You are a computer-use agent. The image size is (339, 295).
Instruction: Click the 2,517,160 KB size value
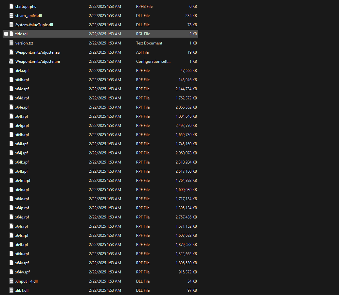coord(186,171)
